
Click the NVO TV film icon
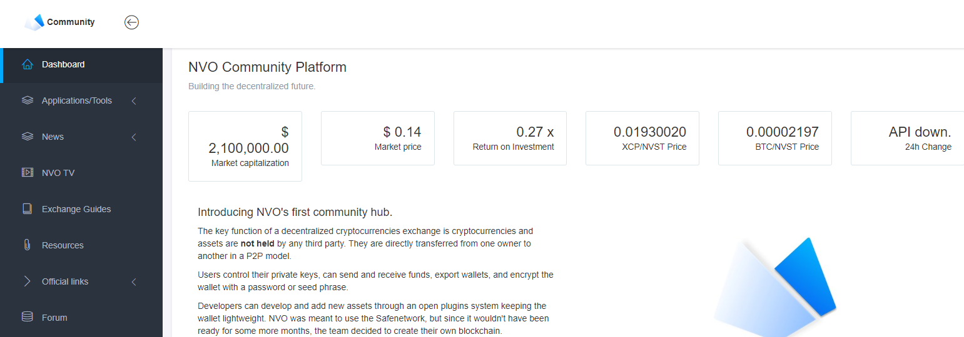tap(27, 173)
